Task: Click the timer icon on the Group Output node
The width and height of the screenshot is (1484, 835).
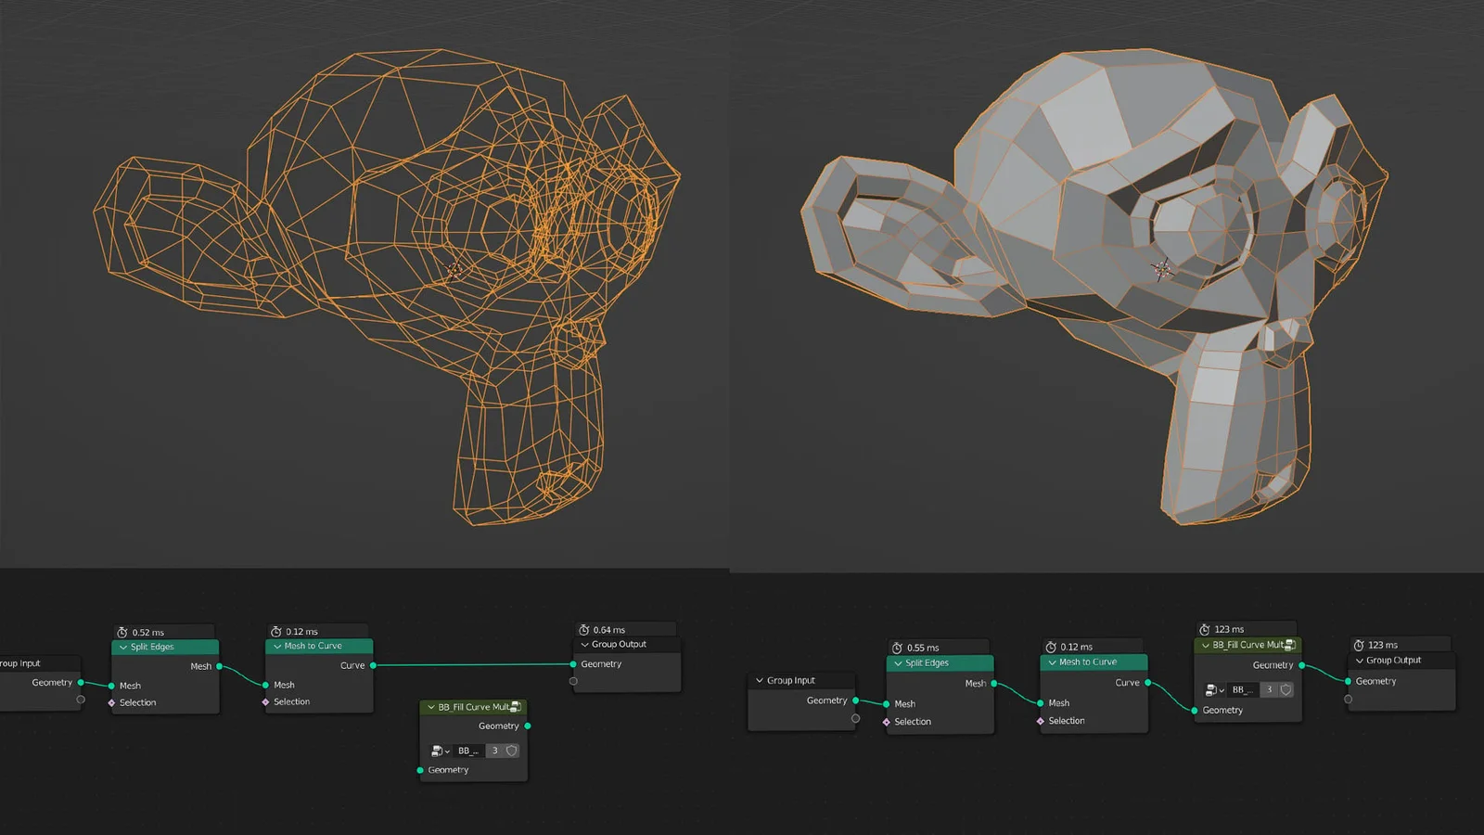Action: click(584, 629)
